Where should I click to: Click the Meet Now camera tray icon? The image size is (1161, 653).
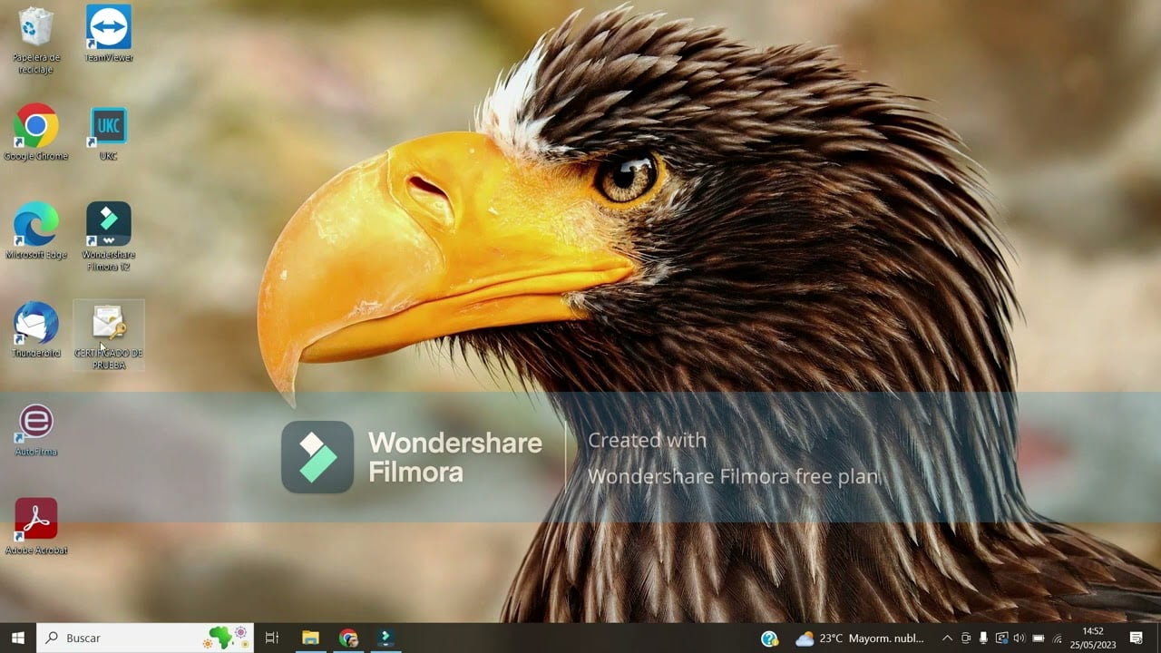click(x=966, y=638)
